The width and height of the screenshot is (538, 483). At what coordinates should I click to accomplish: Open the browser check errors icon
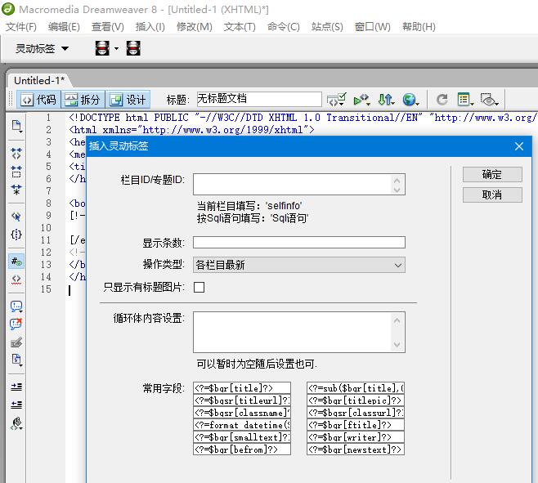337,100
